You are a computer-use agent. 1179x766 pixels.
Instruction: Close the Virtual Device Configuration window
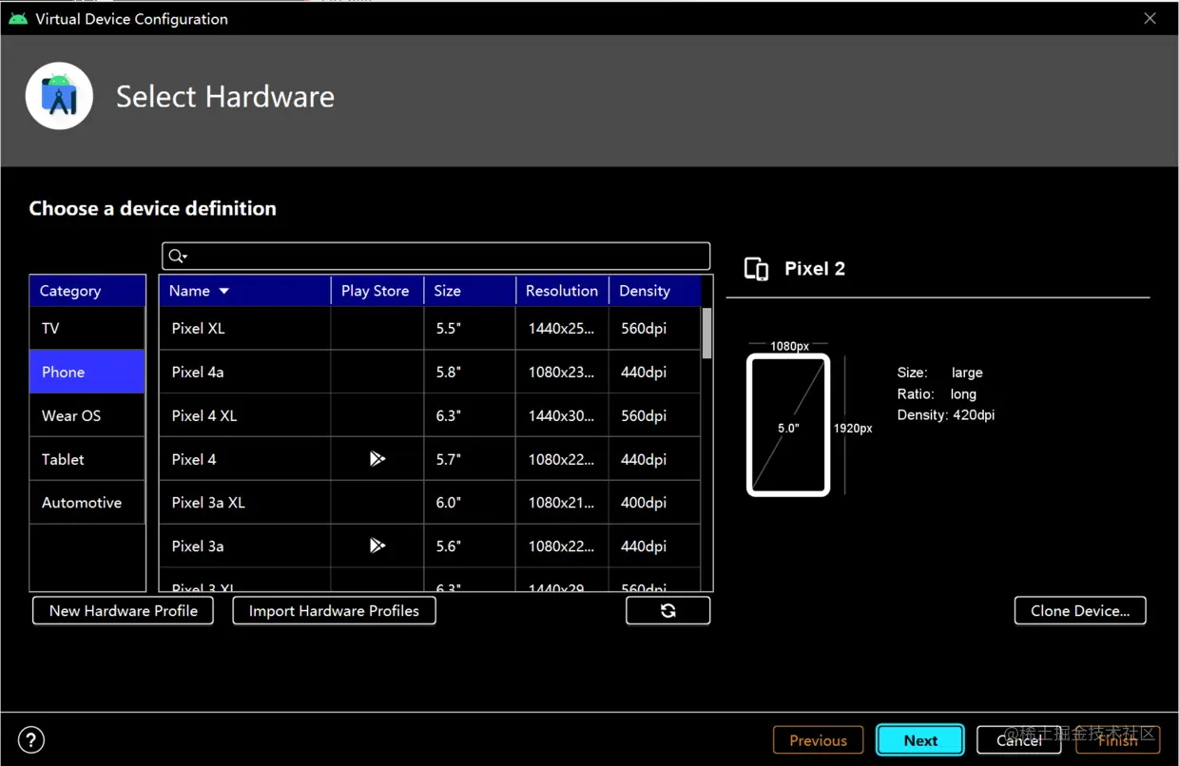(1150, 18)
